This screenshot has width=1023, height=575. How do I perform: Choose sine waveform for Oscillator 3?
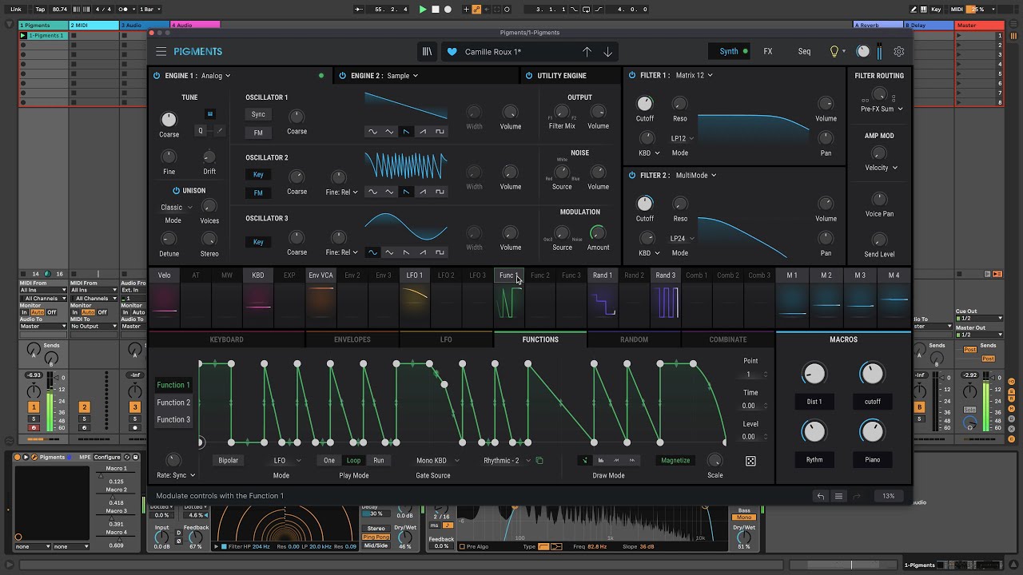[x=372, y=252]
